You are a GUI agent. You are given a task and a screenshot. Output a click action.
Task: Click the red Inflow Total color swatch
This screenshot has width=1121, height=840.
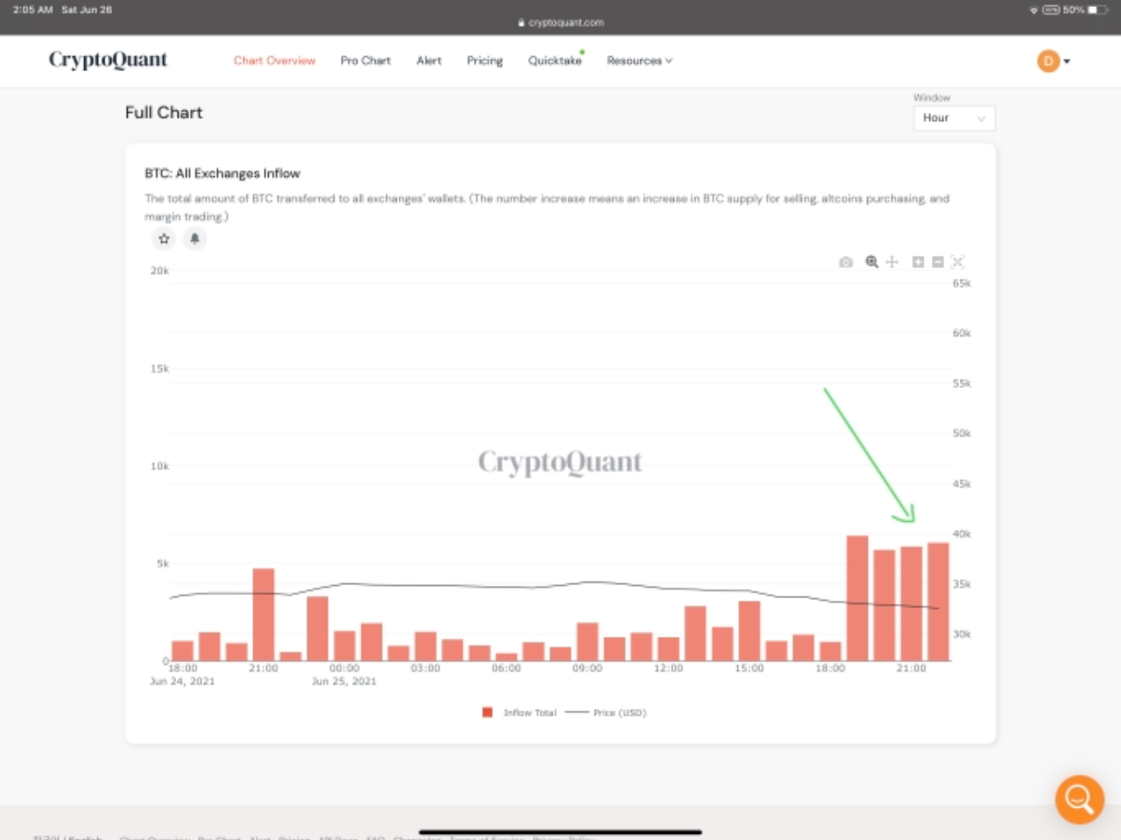[x=487, y=712]
